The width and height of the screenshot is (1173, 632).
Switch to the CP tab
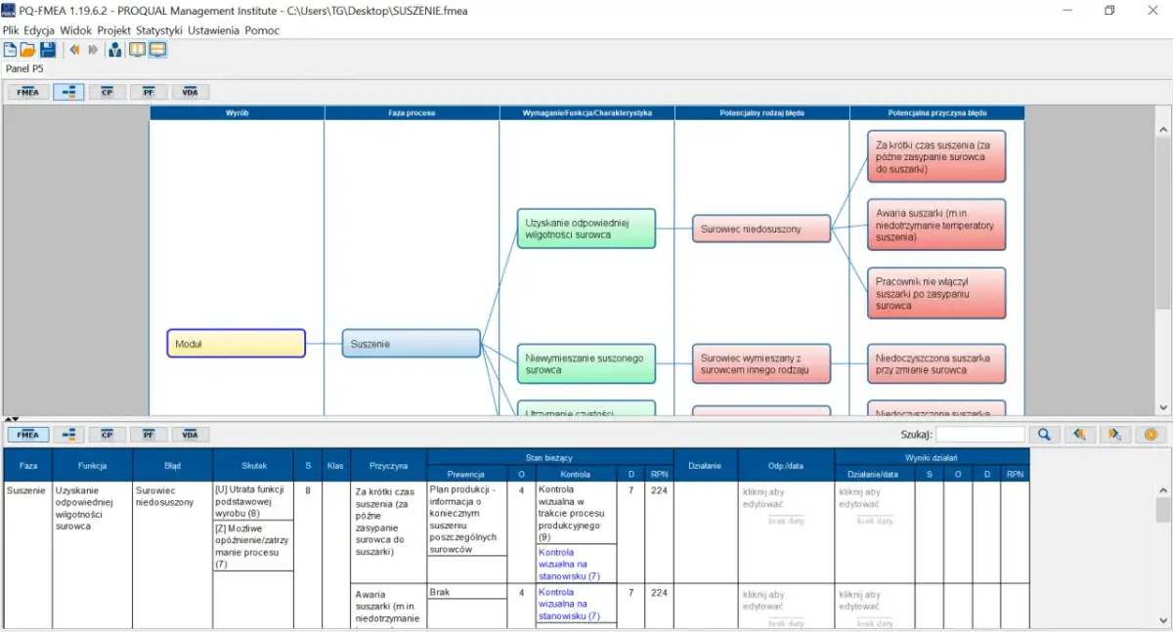click(x=108, y=91)
